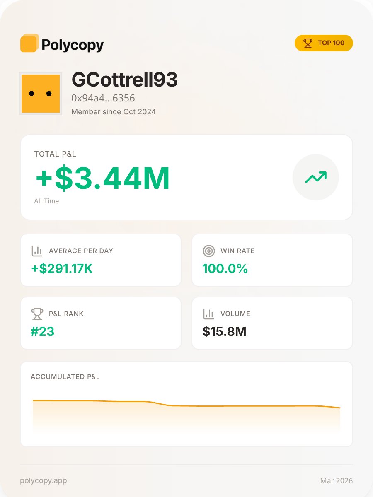Click the target icon beside Win Rate
The width and height of the screenshot is (373, 497).
click(209, 251)
